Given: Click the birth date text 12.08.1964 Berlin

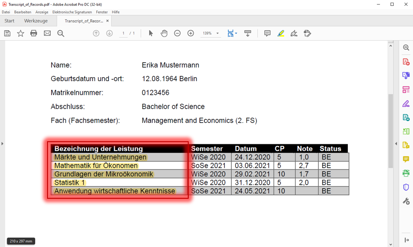Looking at the screenshot, I should [x=169, y=79].
